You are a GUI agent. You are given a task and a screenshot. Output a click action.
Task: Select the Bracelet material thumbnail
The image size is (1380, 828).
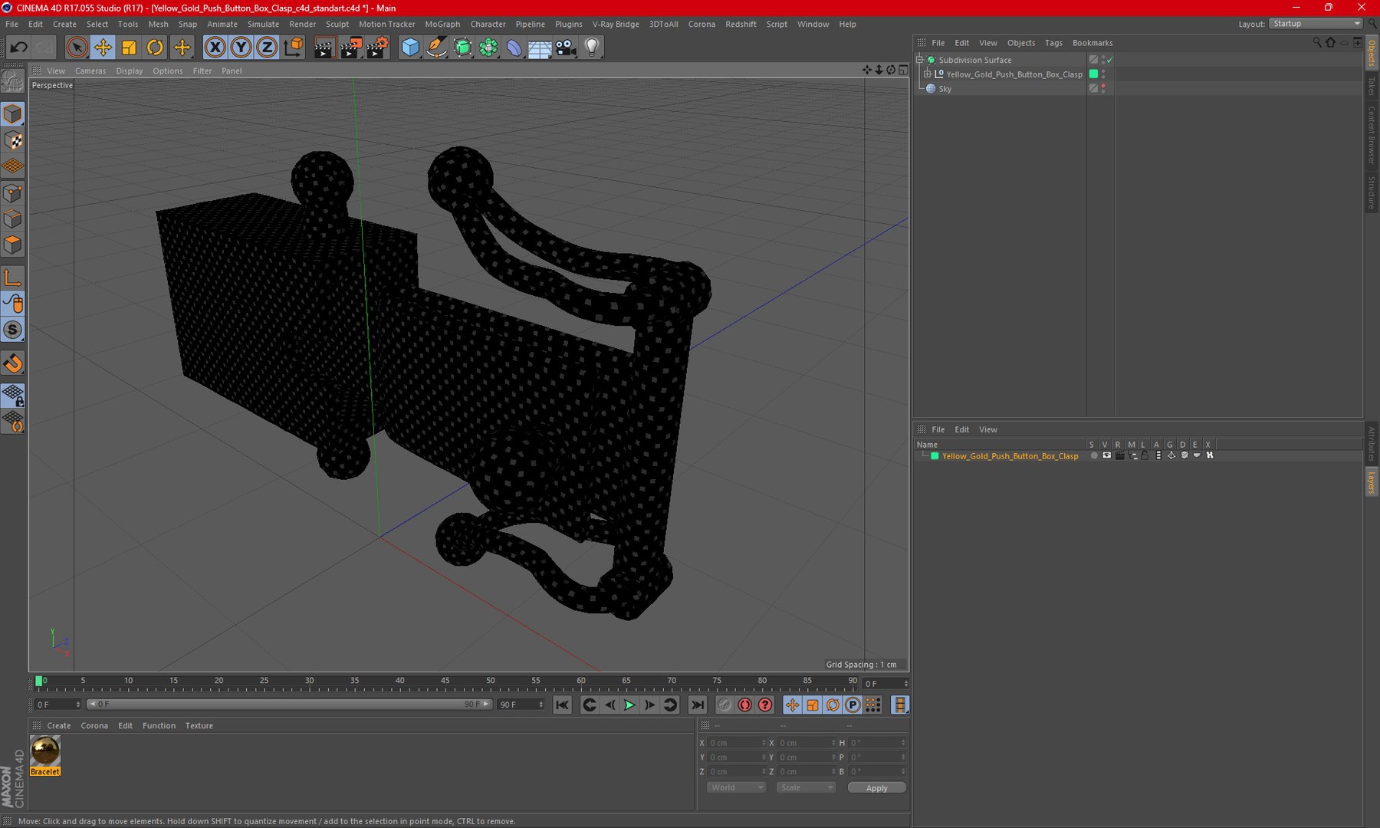tap(45, 751)
